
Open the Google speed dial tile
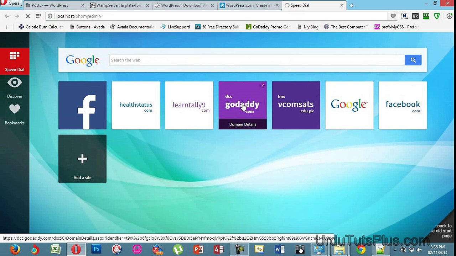click(x=349, y=105)
